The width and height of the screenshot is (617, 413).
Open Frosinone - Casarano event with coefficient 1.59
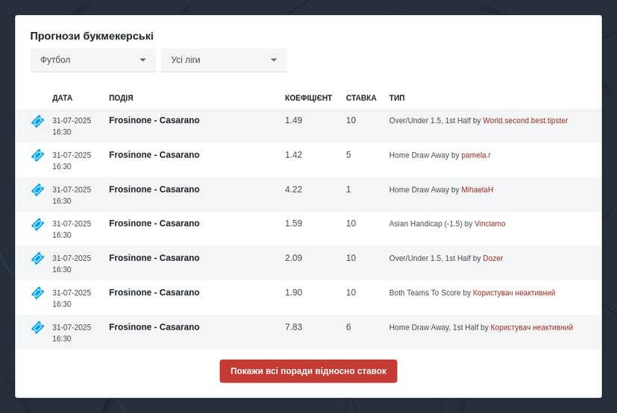(154, 224)
